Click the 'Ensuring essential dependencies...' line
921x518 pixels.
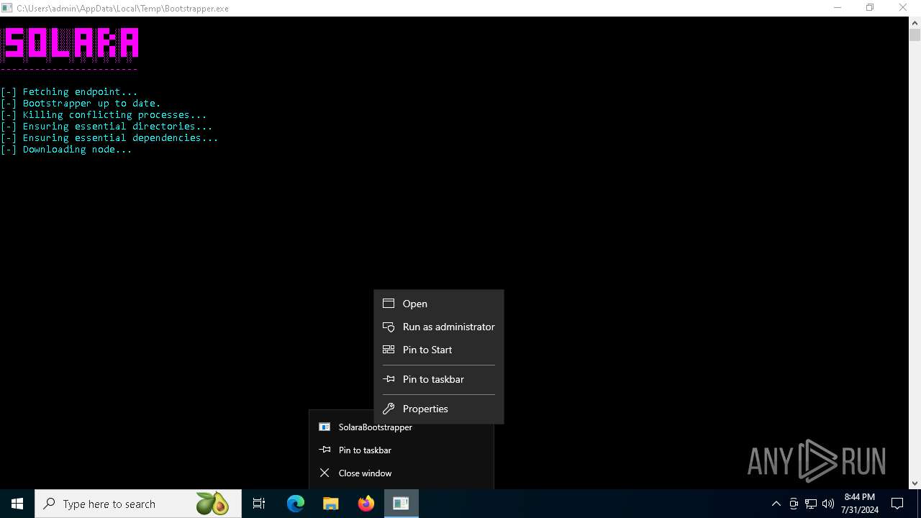pos(109,137)
